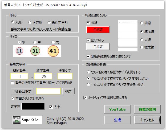Click the 生成 generate button
The image size is (166, 130).
tap(118, 120)
